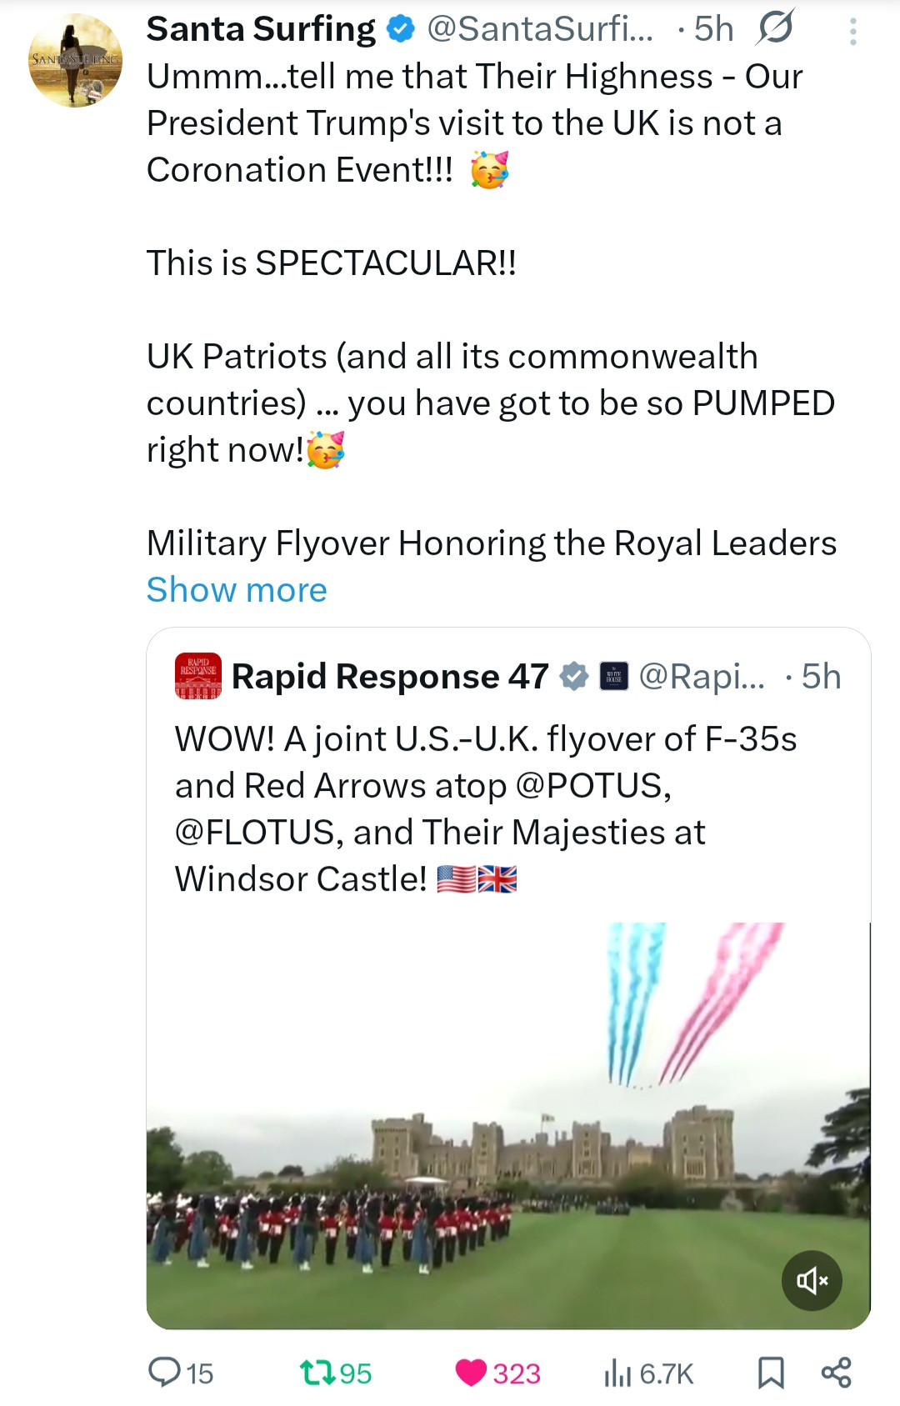Open Santa Surfing profile picture

pyautogui.click(x=75, y=60)
